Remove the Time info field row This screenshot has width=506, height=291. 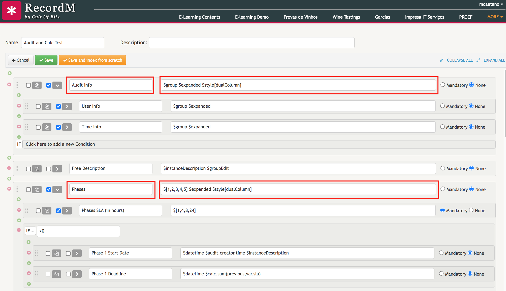pos(19,126)
